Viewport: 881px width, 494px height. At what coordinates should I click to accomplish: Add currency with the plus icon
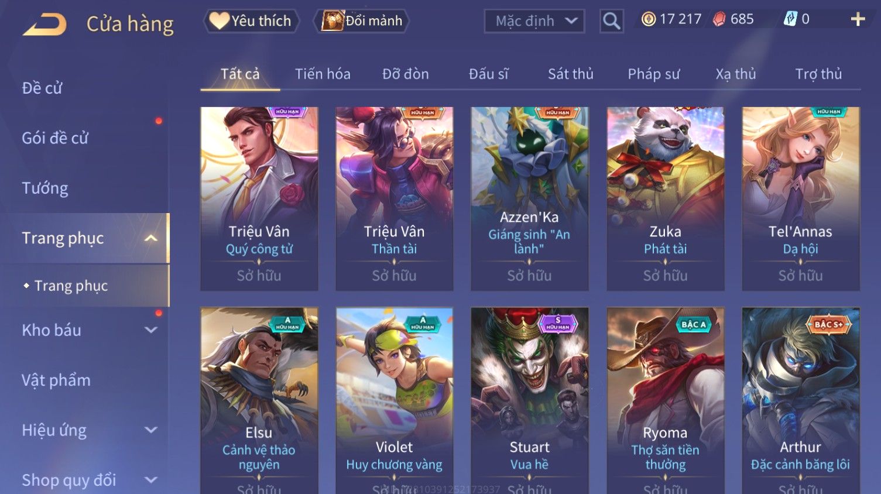pos(858,19)
